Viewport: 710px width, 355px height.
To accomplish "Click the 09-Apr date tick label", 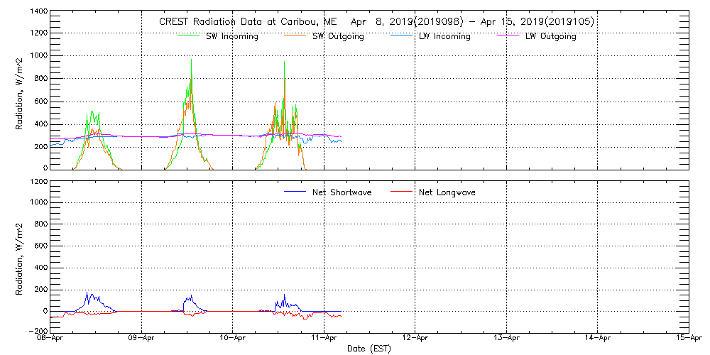I will pyautogui.click(x=142, y=339).
